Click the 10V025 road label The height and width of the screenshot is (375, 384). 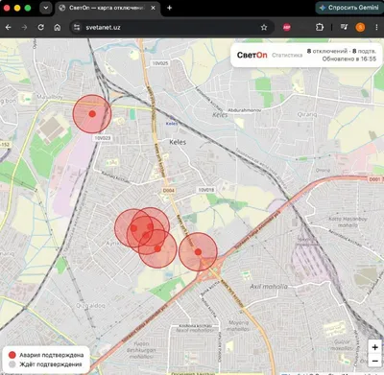point(160,63)
